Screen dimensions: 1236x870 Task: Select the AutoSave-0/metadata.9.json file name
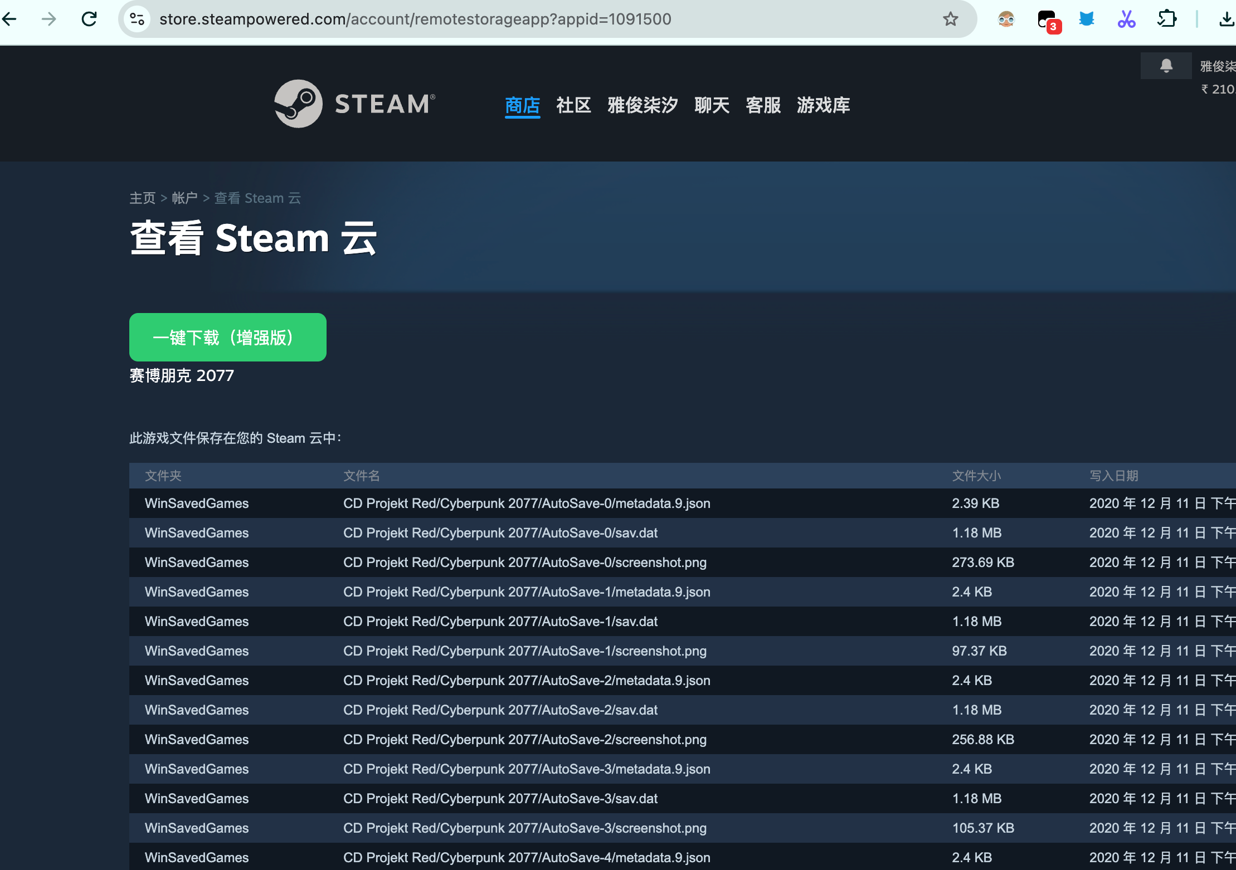pos(527,504)
